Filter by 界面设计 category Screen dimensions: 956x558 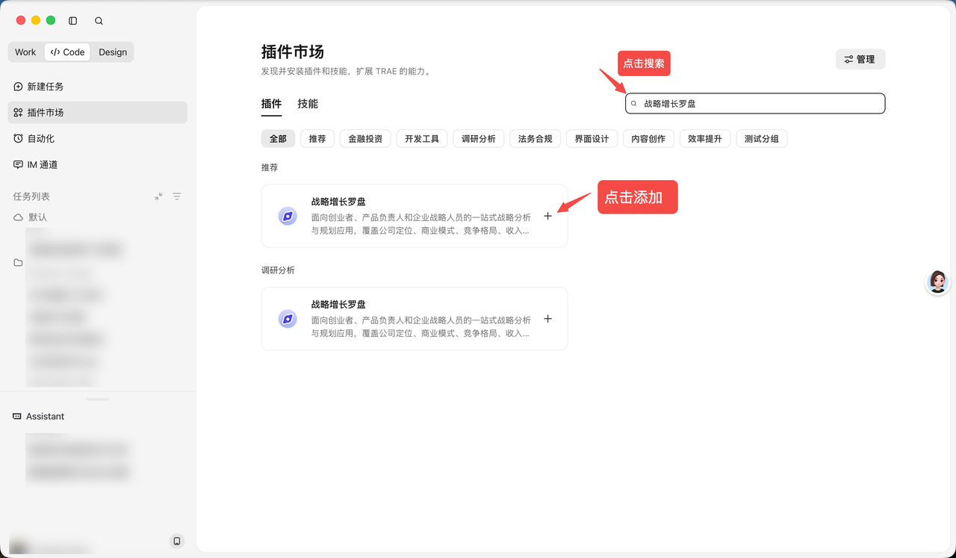pos(592,139)
